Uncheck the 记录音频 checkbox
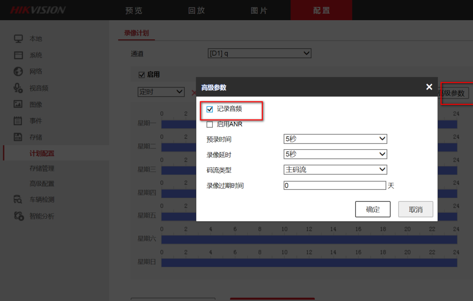Viewport: 473px width, 301px height. pos(210,109)
